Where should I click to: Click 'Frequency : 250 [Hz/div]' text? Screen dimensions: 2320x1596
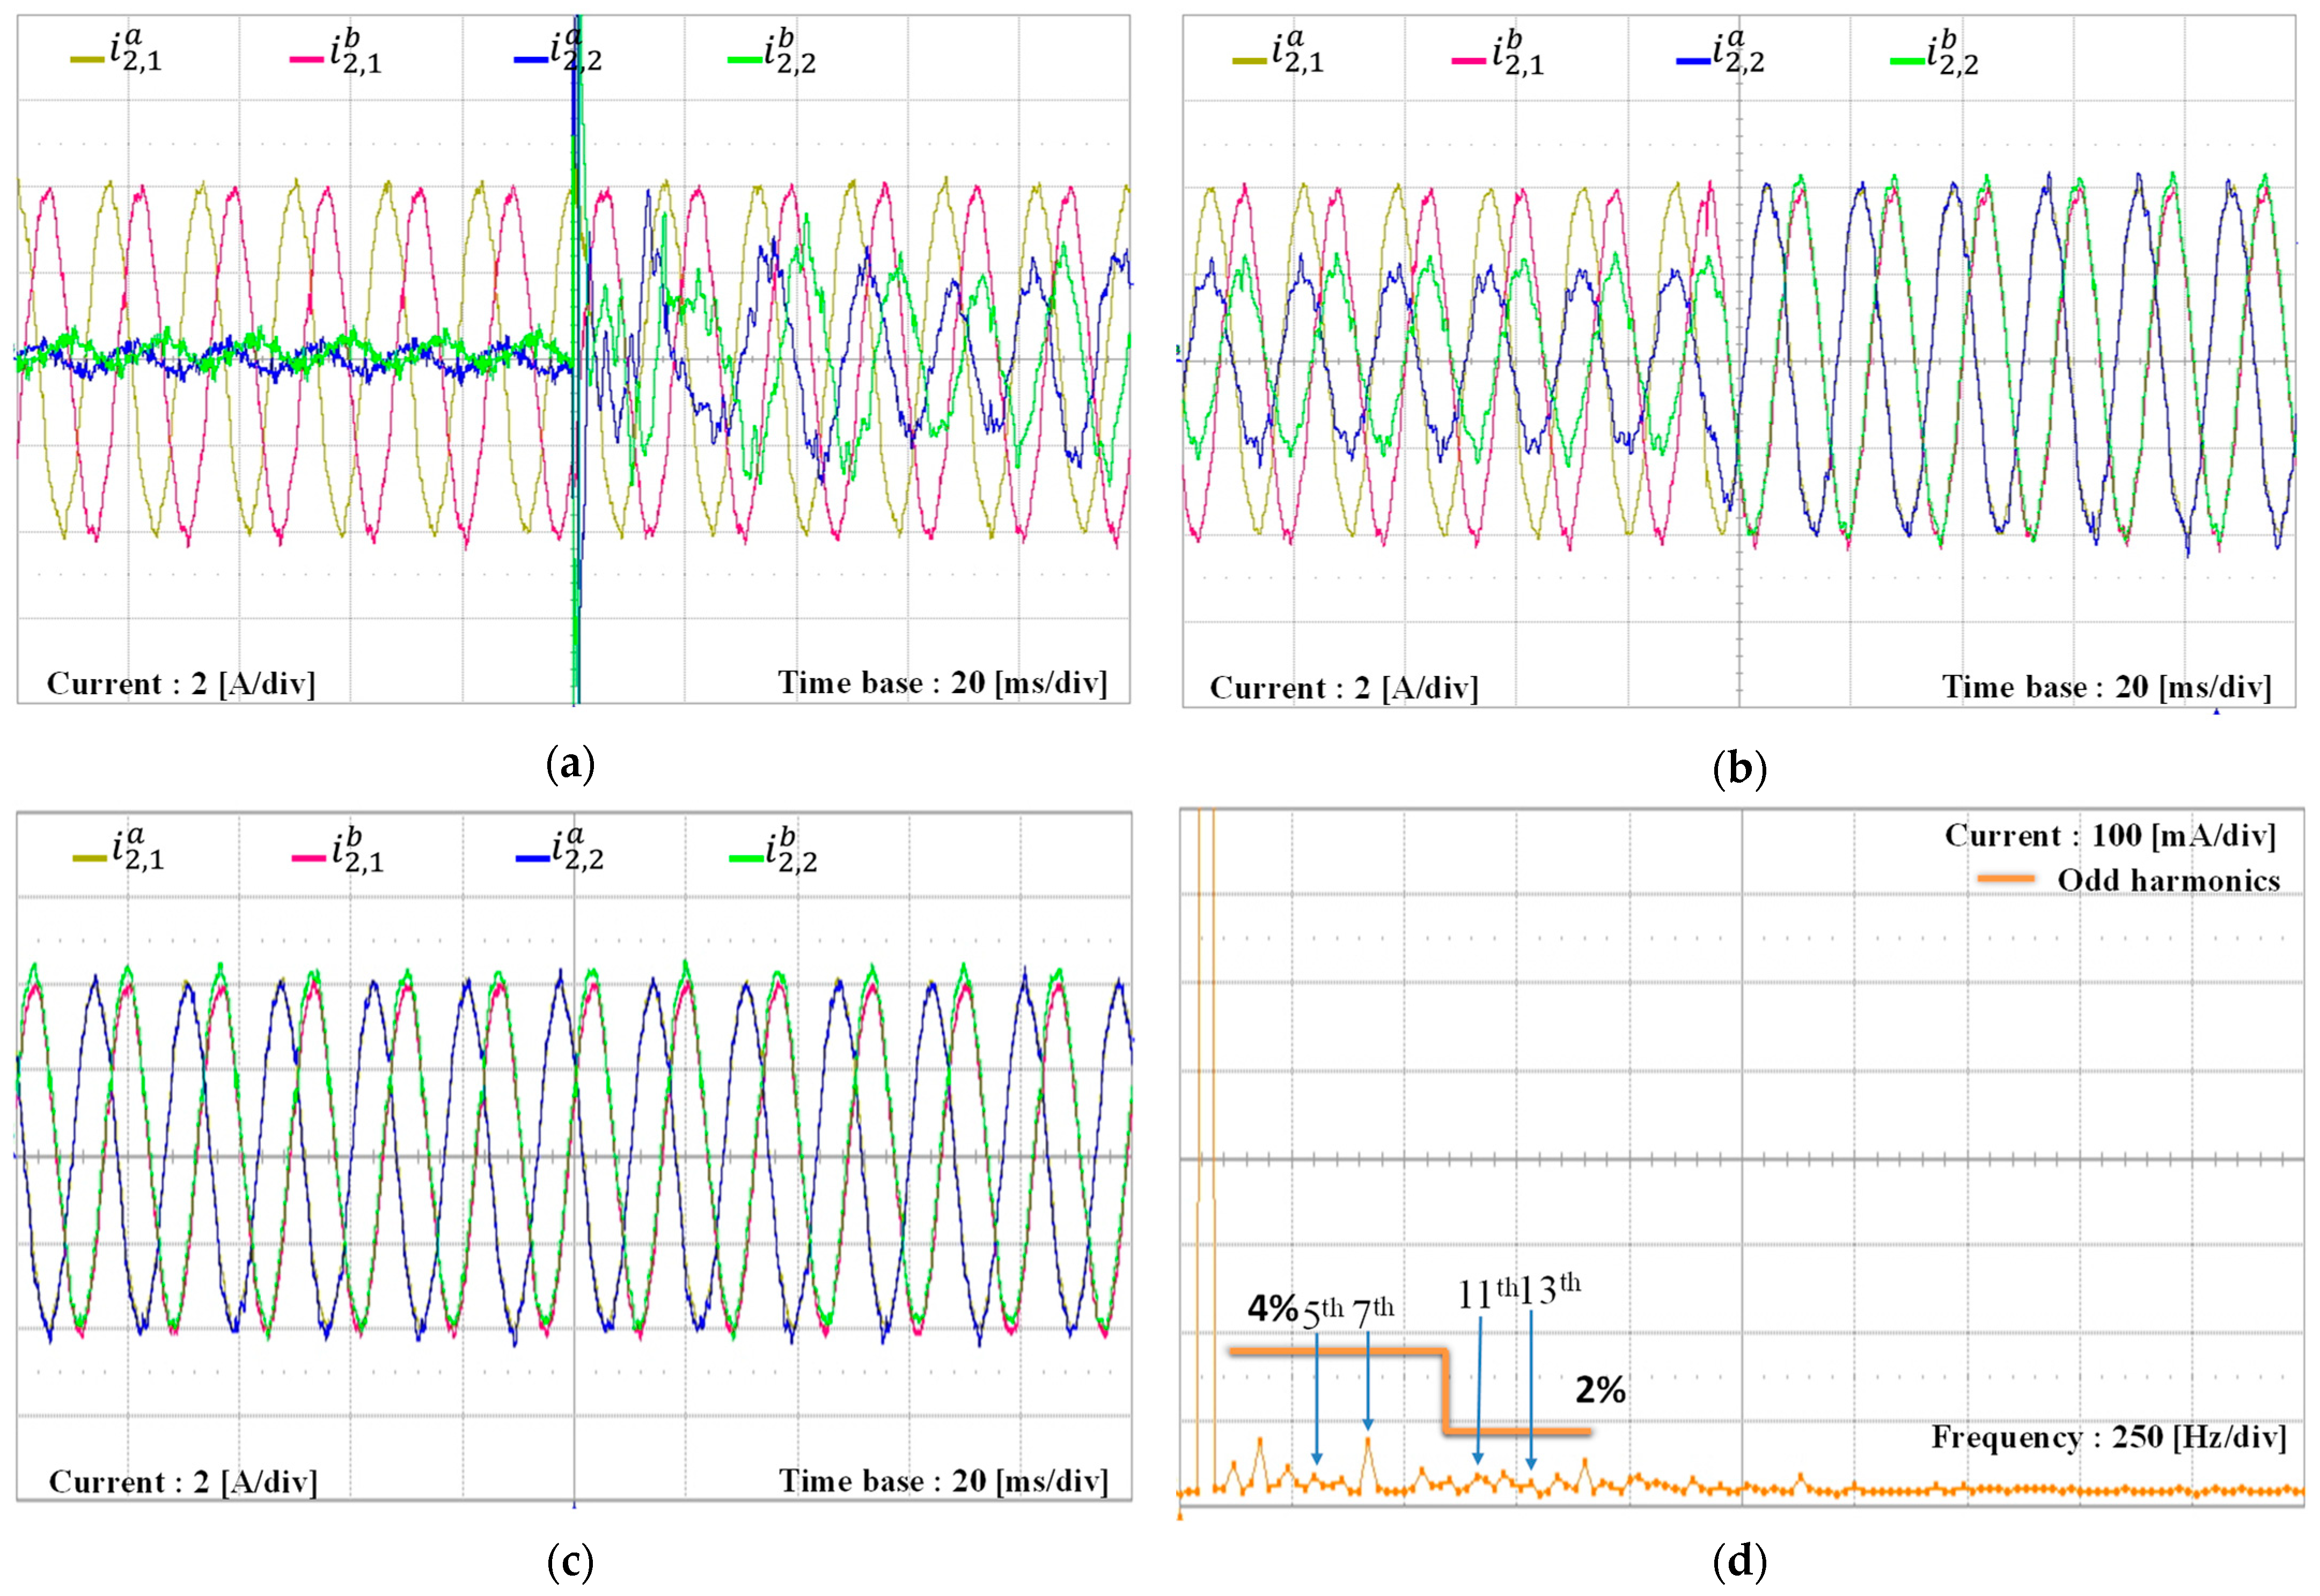coord(2108,1438)
